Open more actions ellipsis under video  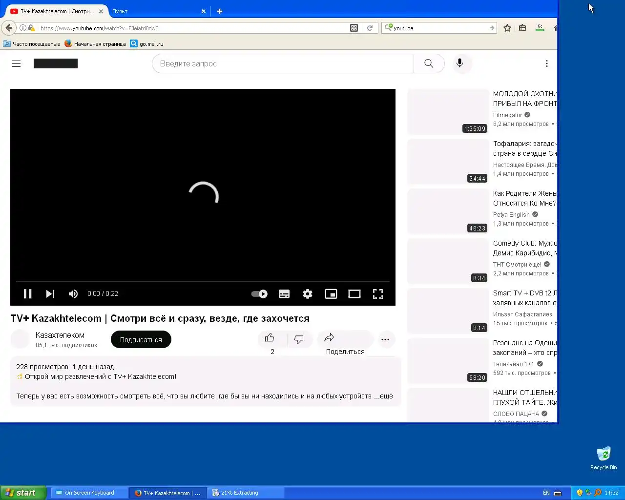[x=385, y=339]
